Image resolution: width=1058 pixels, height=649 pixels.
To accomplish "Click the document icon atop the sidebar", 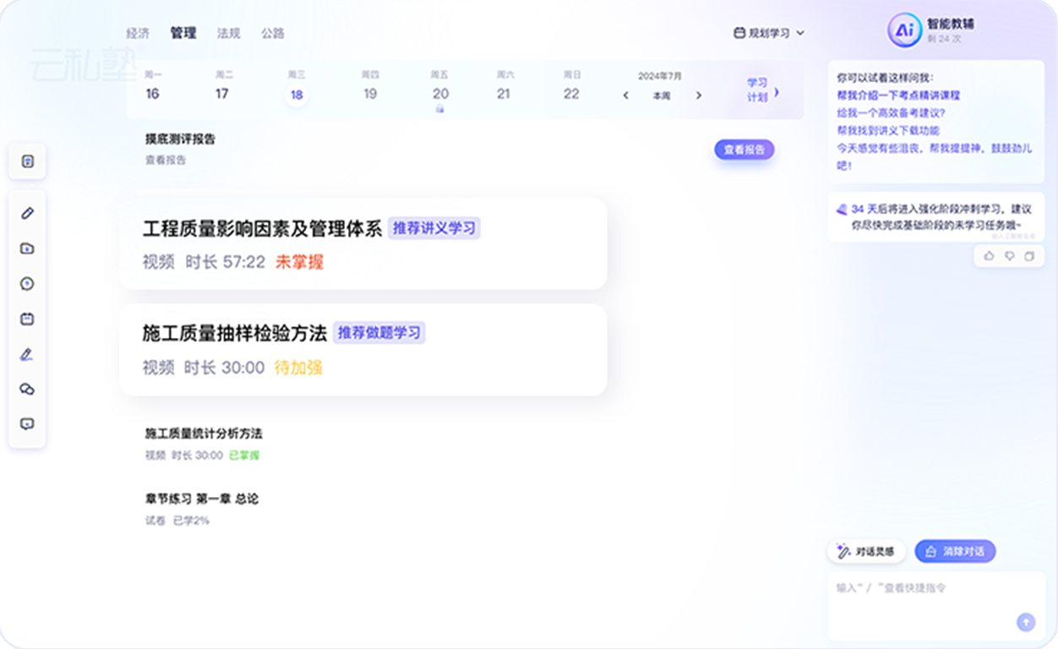I will click(27, 161).
